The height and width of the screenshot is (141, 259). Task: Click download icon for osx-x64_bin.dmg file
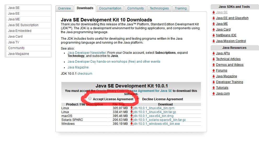131,116
